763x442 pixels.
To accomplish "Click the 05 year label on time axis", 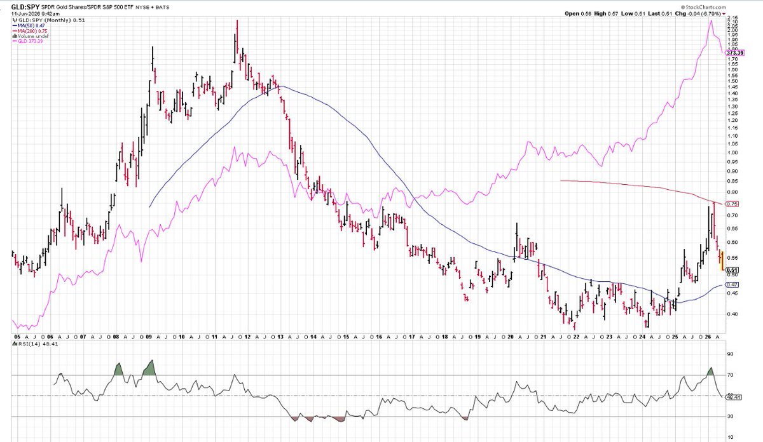I will tap(16, 337).
